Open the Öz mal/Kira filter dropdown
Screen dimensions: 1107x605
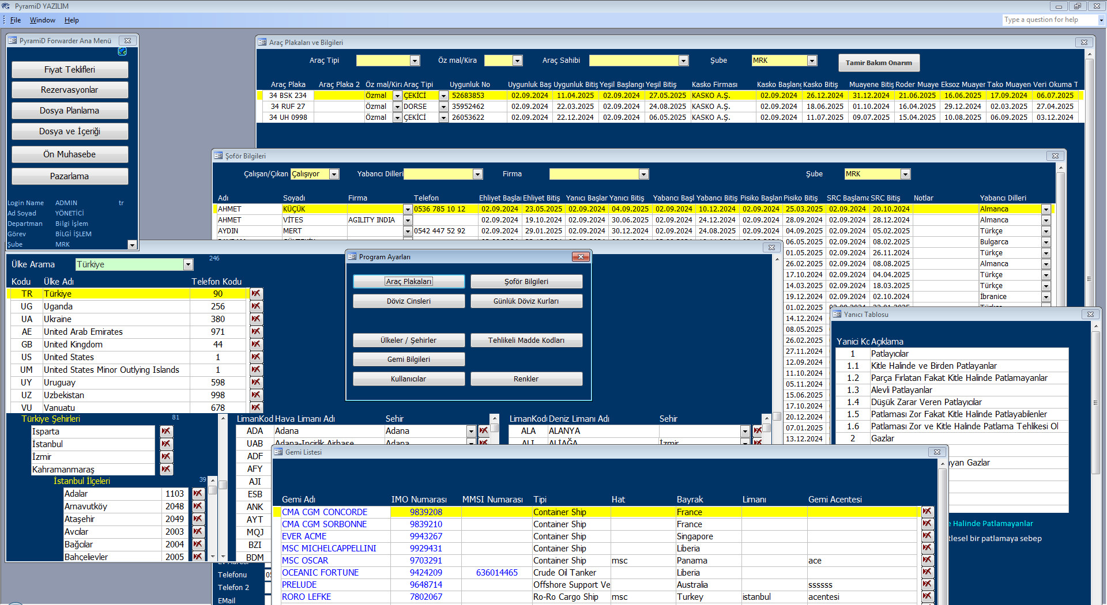[x=517, y=60]
